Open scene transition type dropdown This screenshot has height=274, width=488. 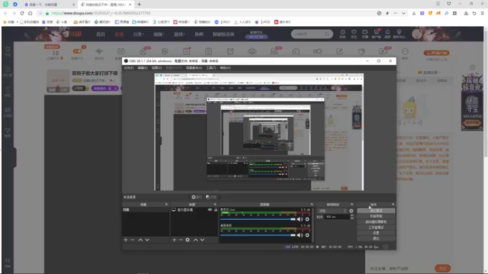click(x=332, y=211)
